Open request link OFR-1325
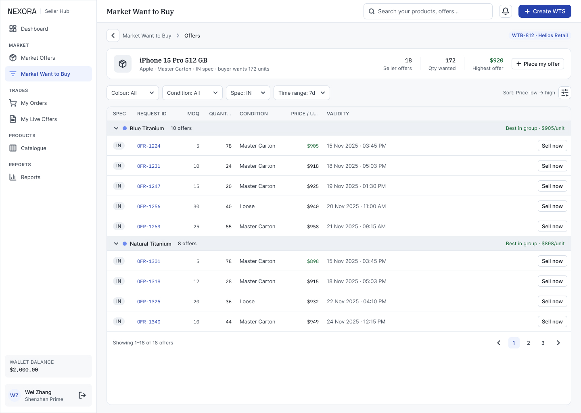This screenshot has width=581, height=413. [149, 302]
